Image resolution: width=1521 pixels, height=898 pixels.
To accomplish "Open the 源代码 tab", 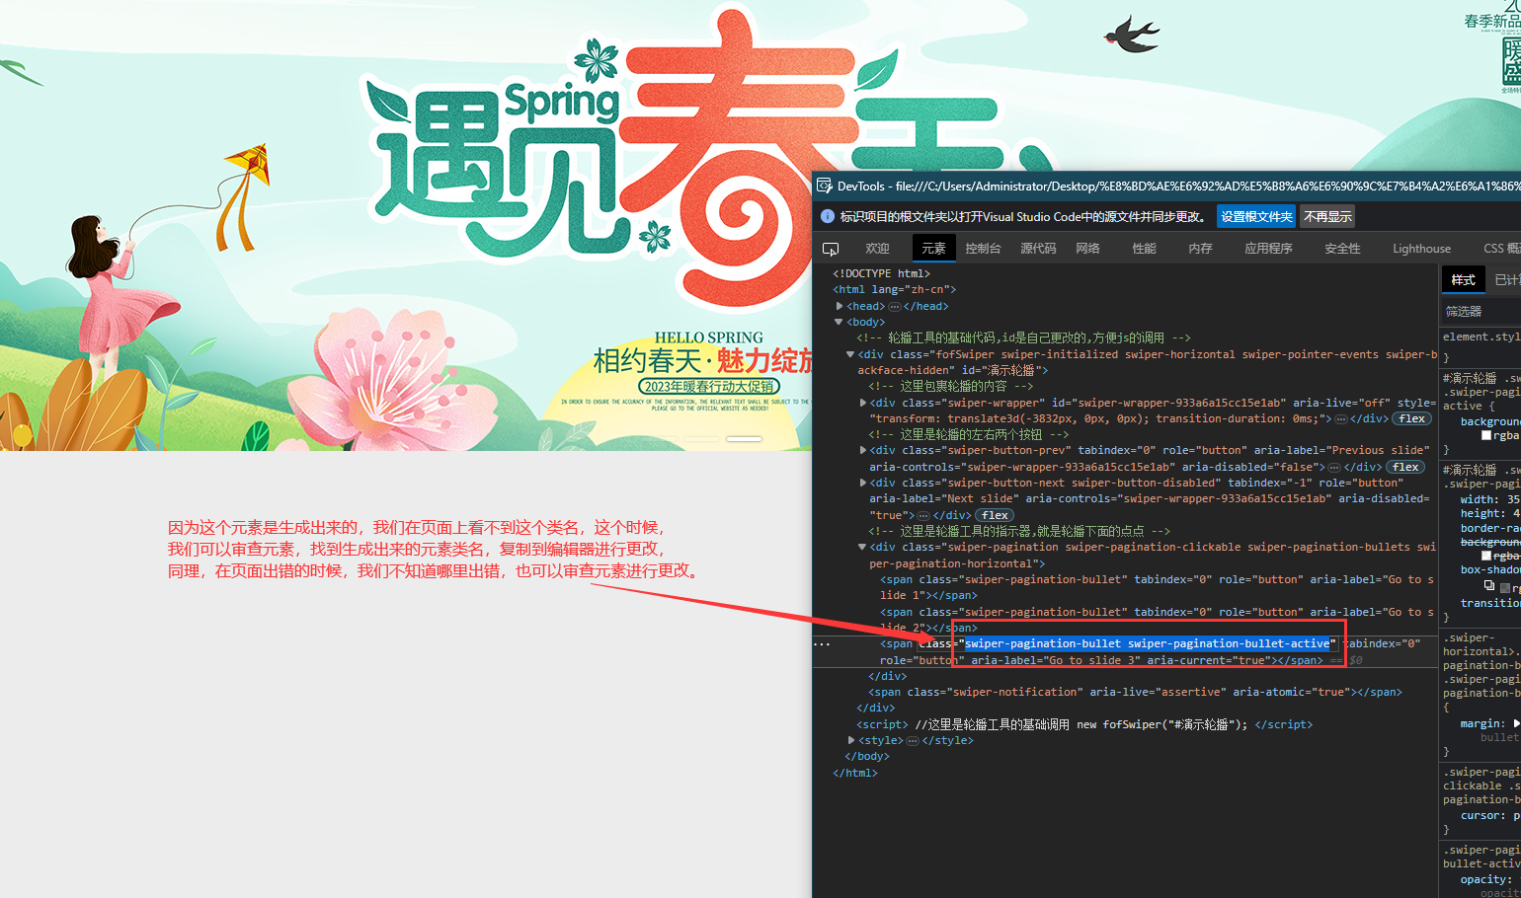I will coord(1038,249).
